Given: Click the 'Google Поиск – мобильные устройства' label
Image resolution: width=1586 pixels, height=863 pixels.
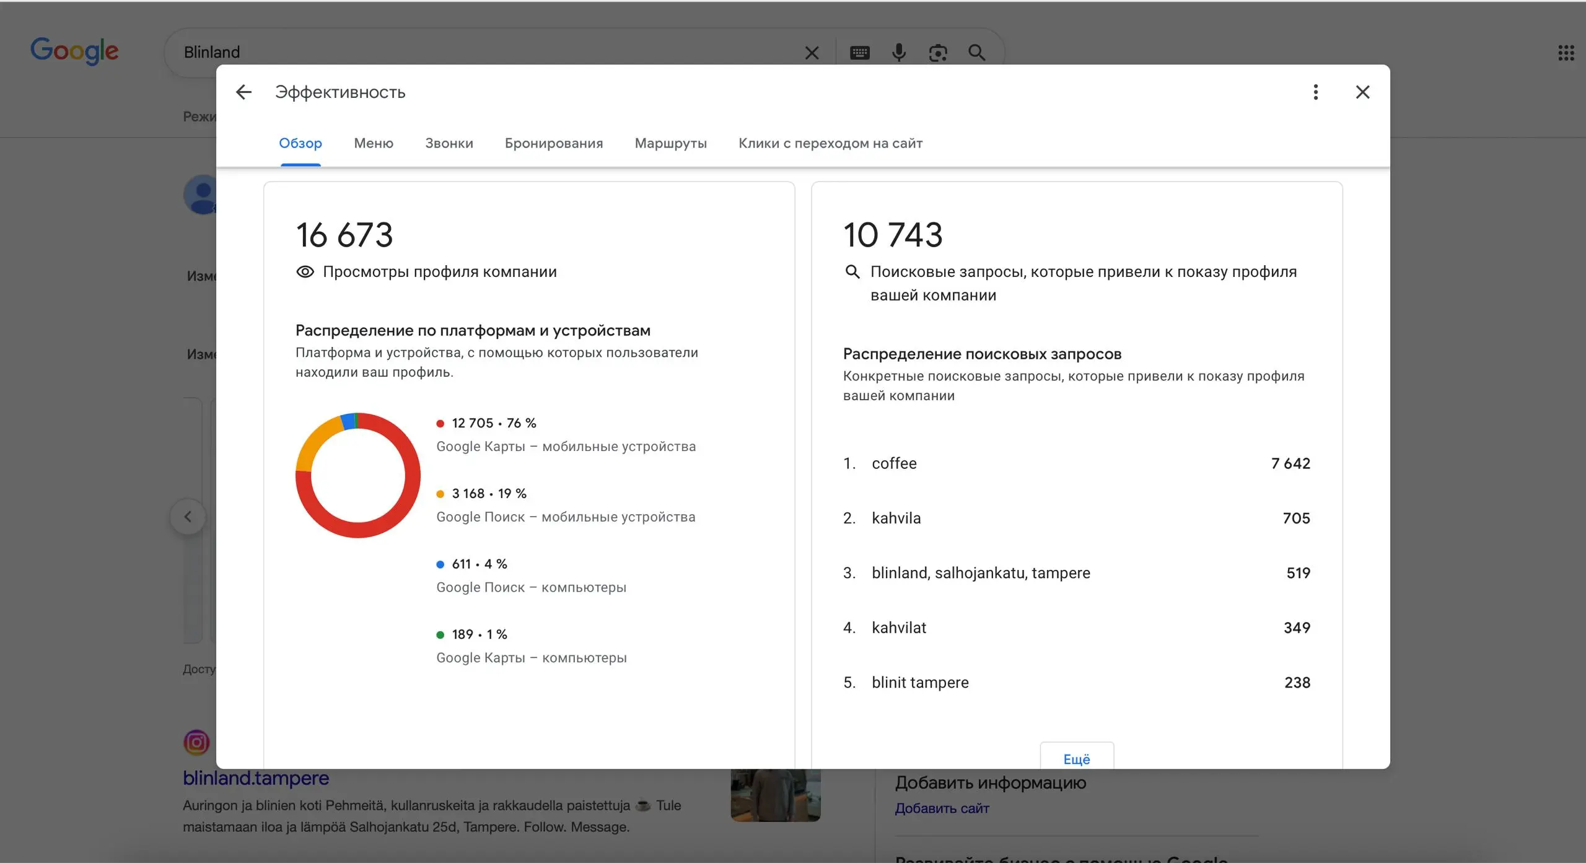Looking at the screenshot, I should (566, 517).
